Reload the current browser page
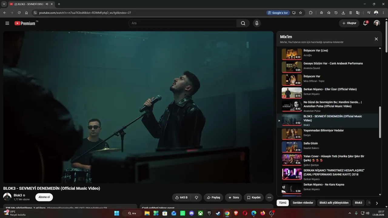The image size is (388, 218). pos(19,13)
